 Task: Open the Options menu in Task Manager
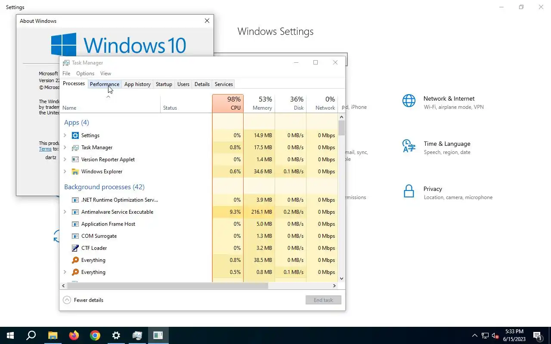tap(85, 74)
